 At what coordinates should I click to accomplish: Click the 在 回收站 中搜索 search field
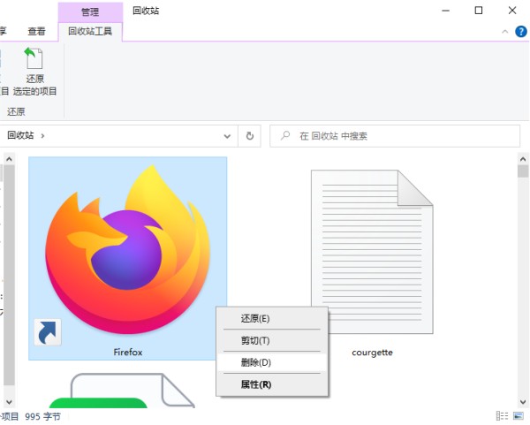395,136
